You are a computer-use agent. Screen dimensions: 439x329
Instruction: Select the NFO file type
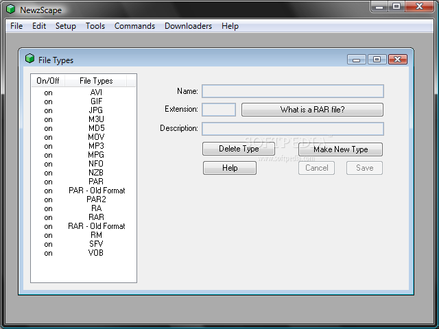96,164
